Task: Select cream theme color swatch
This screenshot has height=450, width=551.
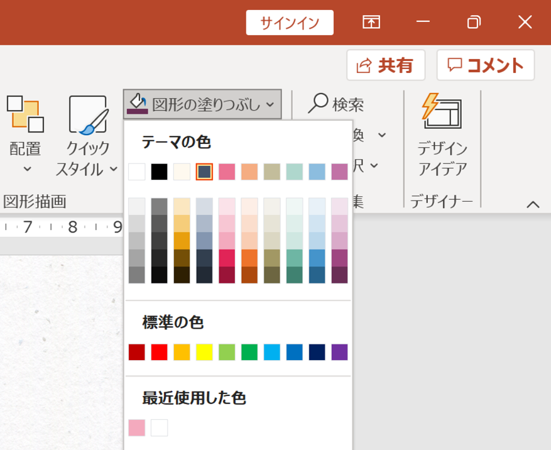Action: pyautogui.click(x=182, y=172)
